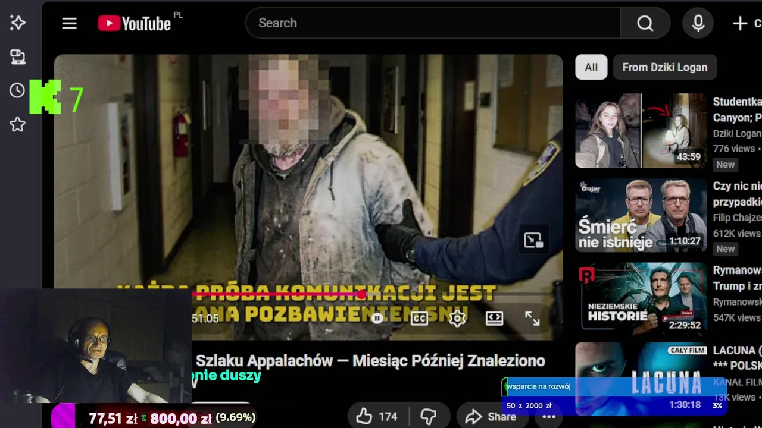Viewport: 762px width, 428px height.
Task: Toggle closed captions on the video
Action: click(x=419, y=319)
